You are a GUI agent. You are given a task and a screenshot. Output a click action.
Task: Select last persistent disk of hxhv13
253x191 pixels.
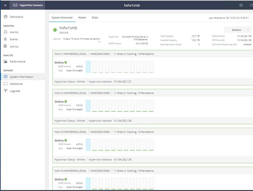click(151, 145)
